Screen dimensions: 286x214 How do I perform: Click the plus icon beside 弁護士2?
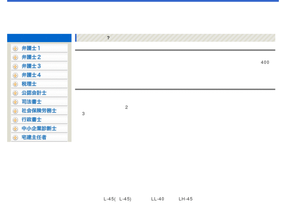[x=15, y=57]
